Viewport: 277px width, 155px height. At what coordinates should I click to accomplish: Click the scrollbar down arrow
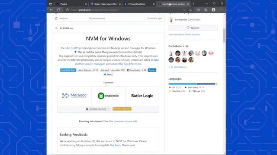pyautogui.click(x=224, y=153)
